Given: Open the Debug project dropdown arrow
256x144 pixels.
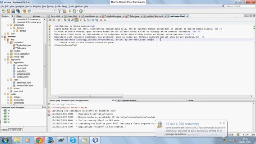Looking at the screenshot, I should (78, 11).
